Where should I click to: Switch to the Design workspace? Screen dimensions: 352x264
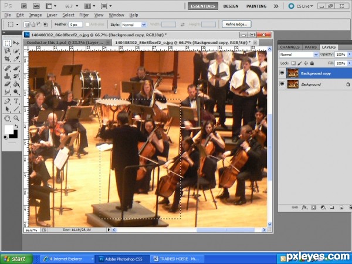(x=231, y=6)
